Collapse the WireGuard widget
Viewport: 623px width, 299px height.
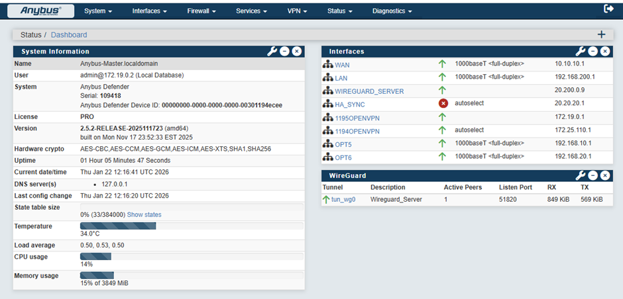coord(593,175)
